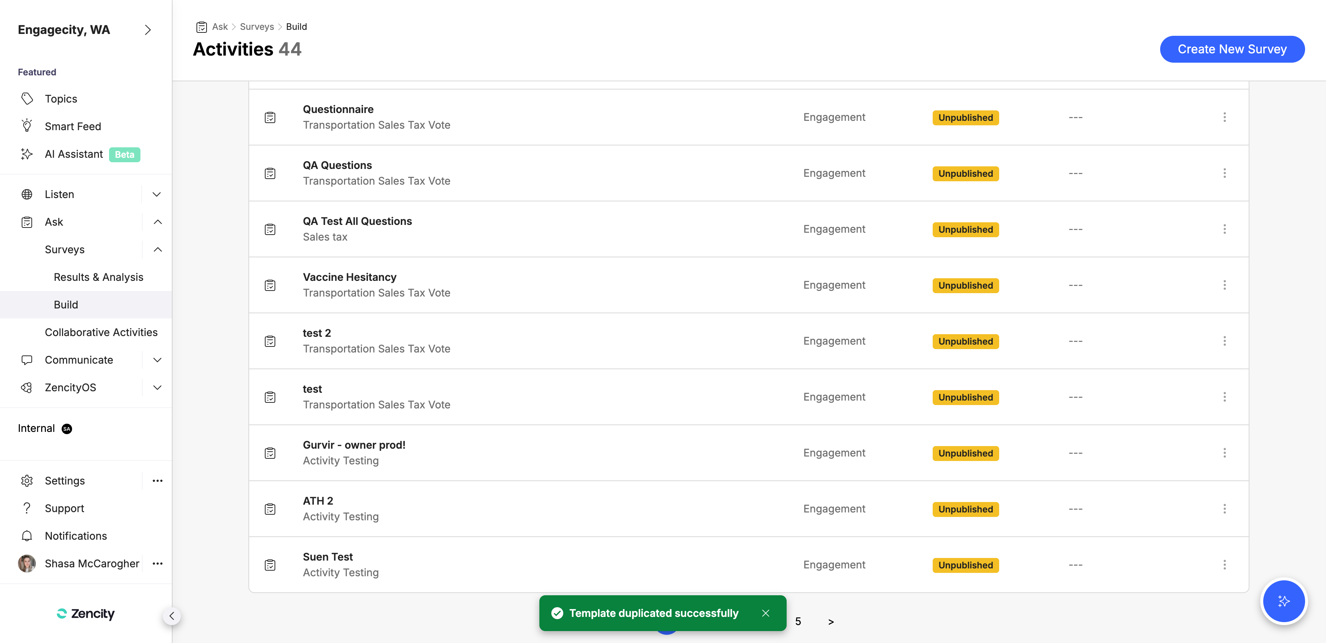Collapse the sidebar with arrow button
The image size is (1326, 643).
(x=171, y=615)
